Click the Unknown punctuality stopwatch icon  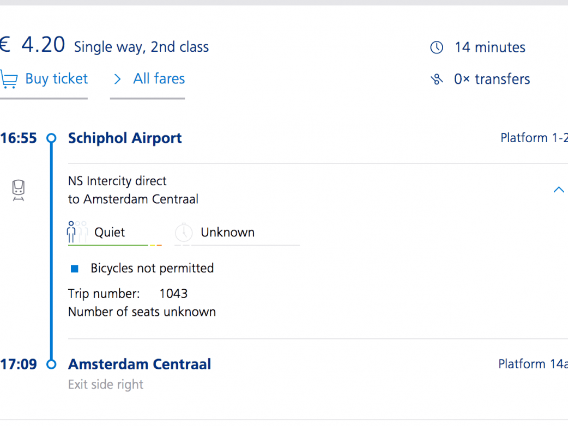[x=184, y=233]
